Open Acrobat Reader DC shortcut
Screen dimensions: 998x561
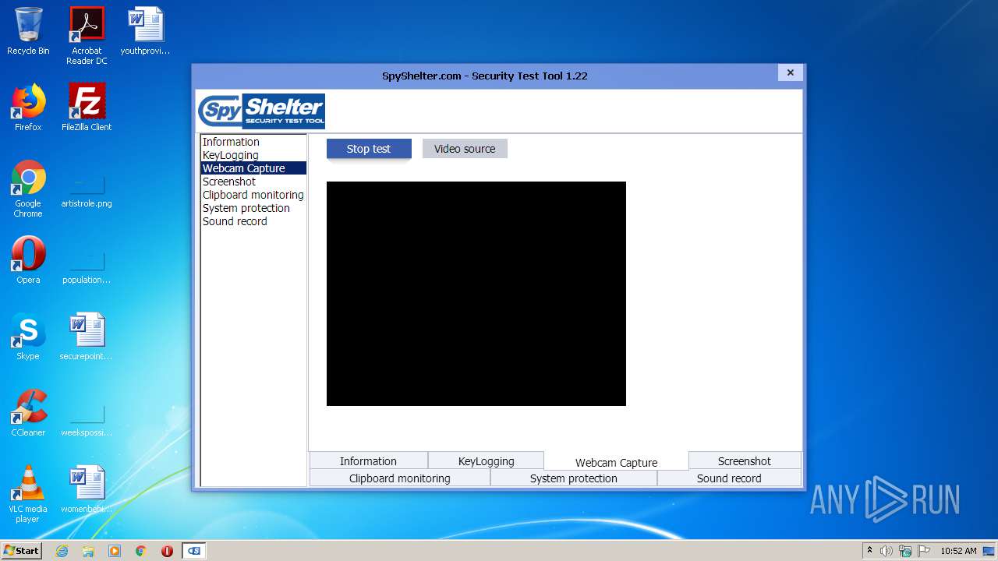tap(87, 36)
